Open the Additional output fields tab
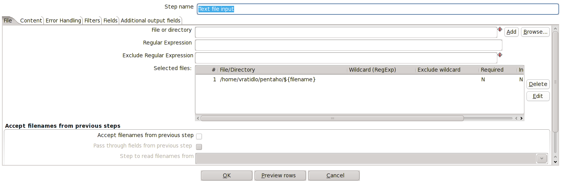Image resolution: width=561 pixels, height=187 pixels. 151,21
